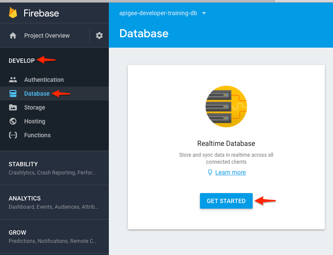333x255 pixels.
Task: Click 'Store and sync data in realtime' description
Action: [x=226, y=158]
